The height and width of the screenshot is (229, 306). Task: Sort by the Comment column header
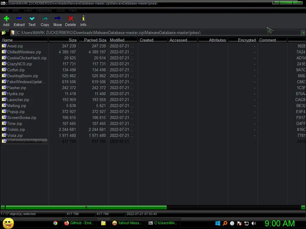(x=273, y=40)
